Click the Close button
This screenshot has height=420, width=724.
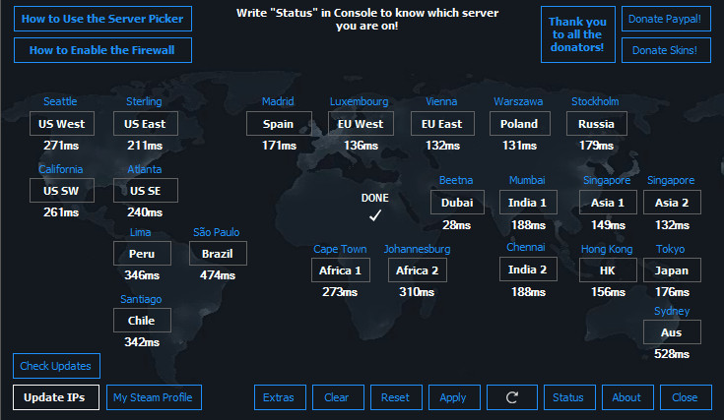point(686,397)
